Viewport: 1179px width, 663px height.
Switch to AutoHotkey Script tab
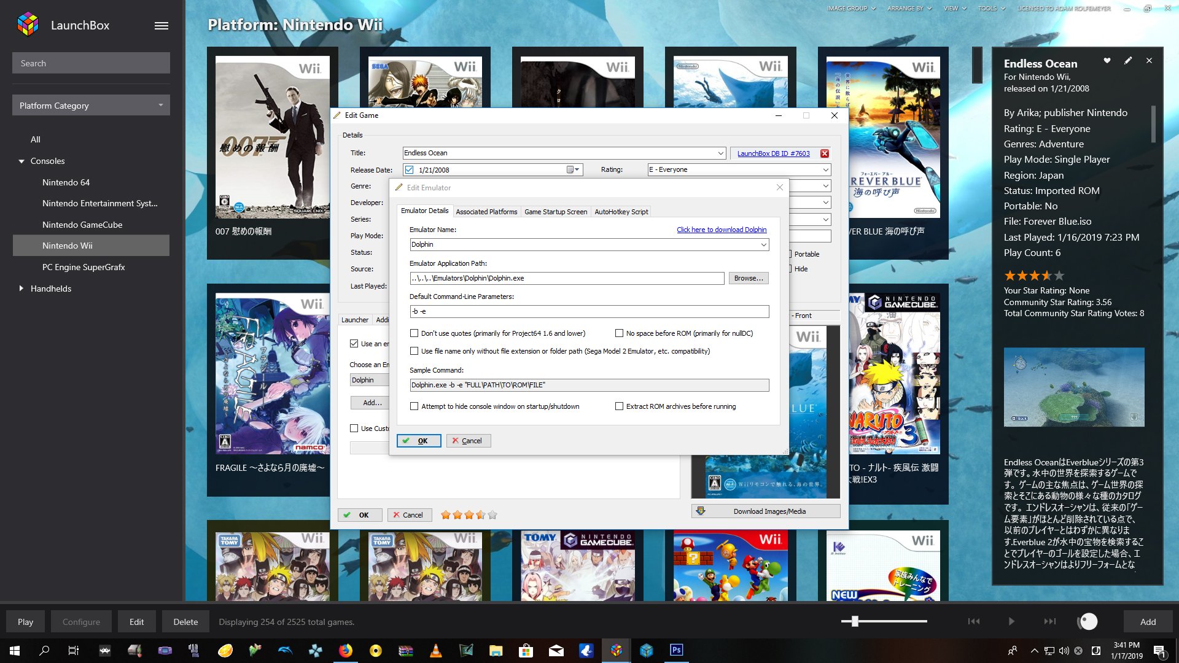pos(621,212)
